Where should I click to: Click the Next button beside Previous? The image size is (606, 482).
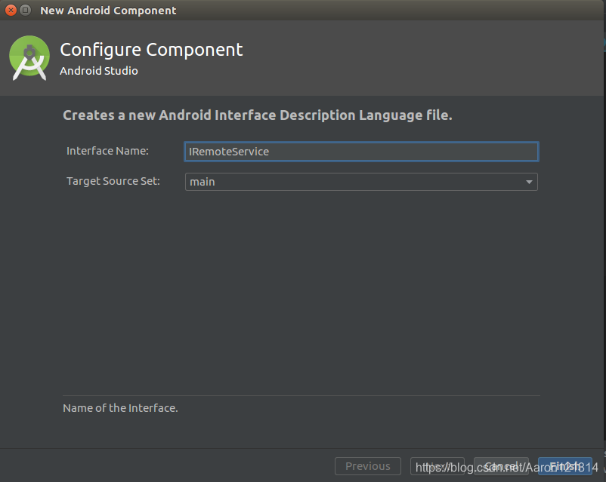[x=437, y=466]
